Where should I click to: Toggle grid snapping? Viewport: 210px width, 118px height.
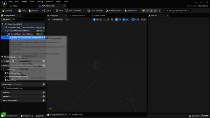pyautogui.click(x=116, y=20)
